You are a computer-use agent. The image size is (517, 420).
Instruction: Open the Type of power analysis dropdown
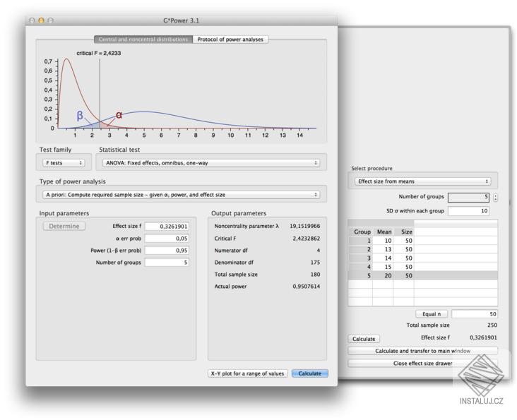coord(181,195)
